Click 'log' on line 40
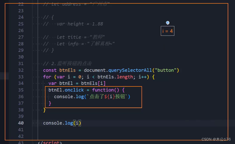235x144 pixels. click(x=69, y=123)
